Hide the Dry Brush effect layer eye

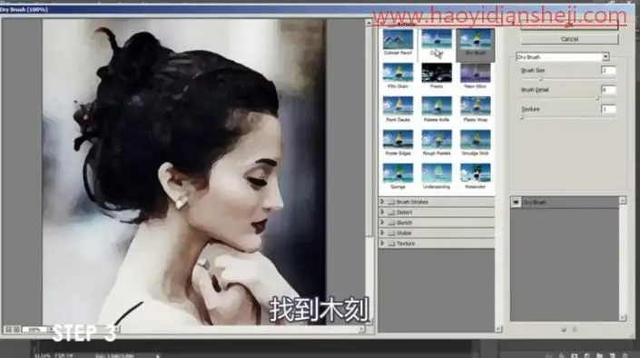[x=516, y=203]
